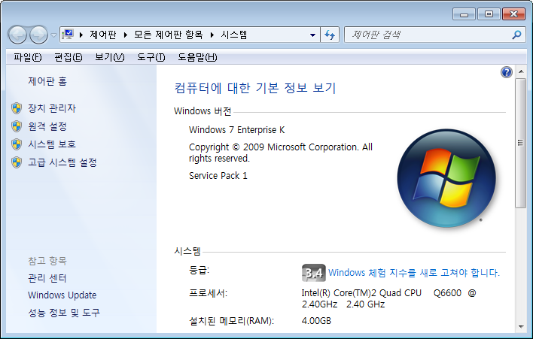The width and height of the screenshot is (533, 339).
Task: Click shield icon beside 원격 설정
Action: point(17,126)
